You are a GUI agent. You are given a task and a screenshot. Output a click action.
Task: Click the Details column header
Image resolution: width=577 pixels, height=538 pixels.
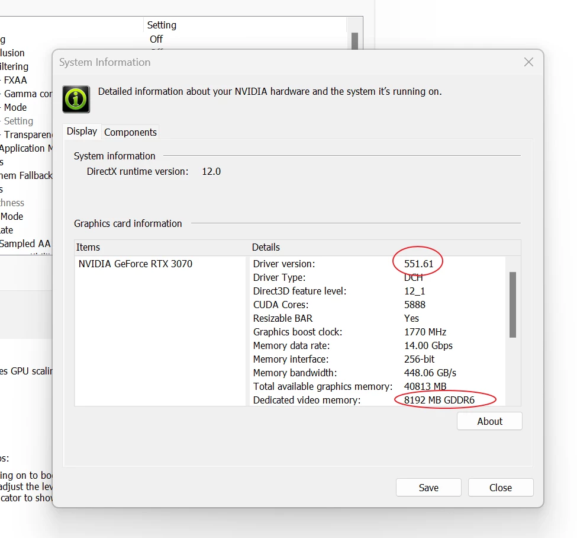[266, 247]
